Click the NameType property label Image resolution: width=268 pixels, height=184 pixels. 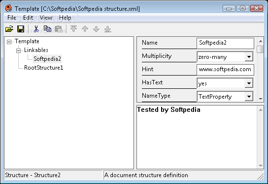click(x=156, y=96)
